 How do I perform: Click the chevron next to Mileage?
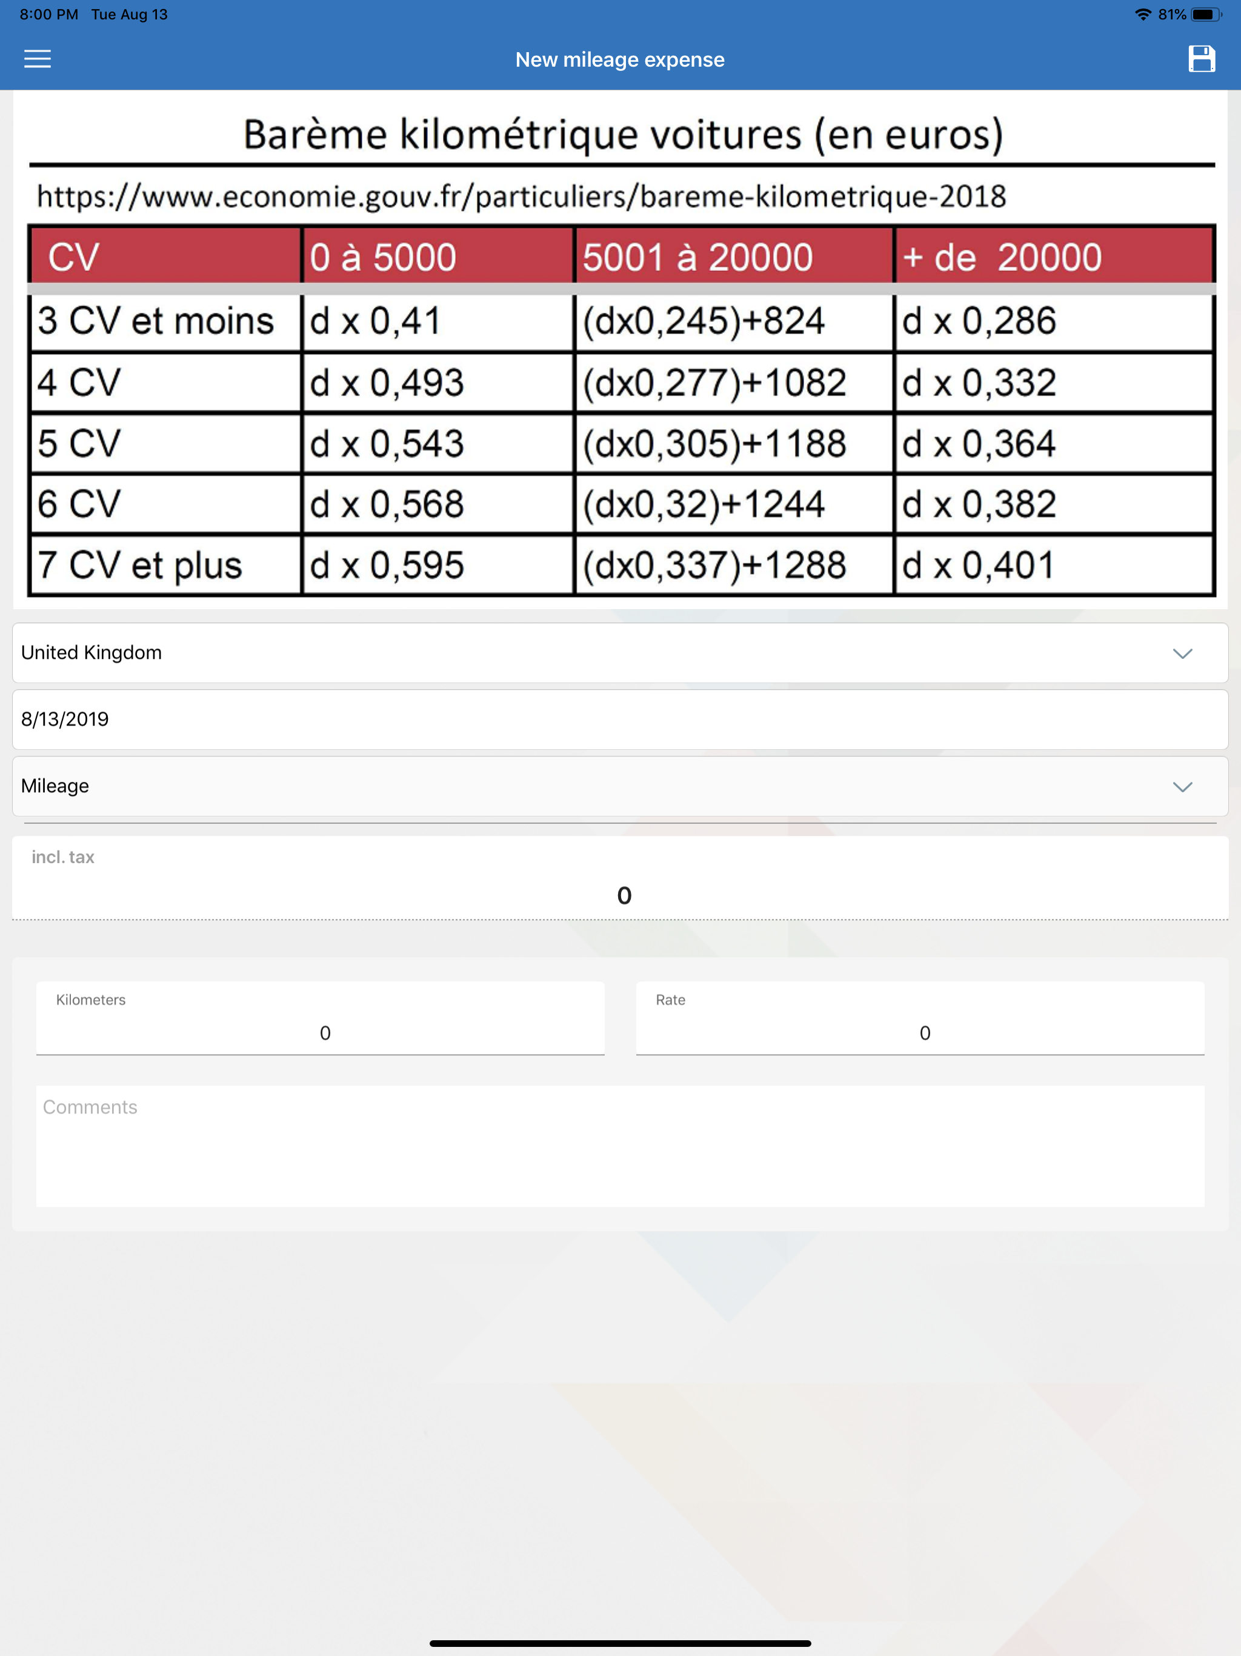1182,787
